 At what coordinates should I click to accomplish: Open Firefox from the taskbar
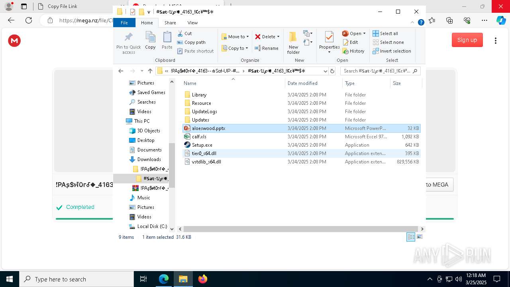click(202, 279)
